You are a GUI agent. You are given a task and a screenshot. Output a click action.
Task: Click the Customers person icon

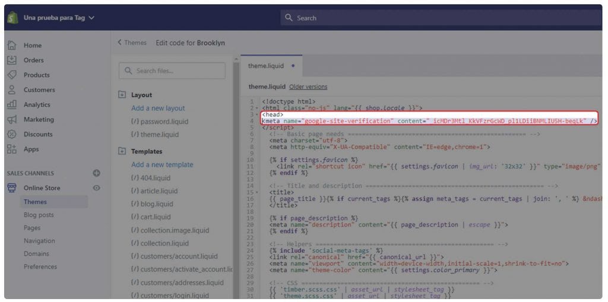click(12, 90)
